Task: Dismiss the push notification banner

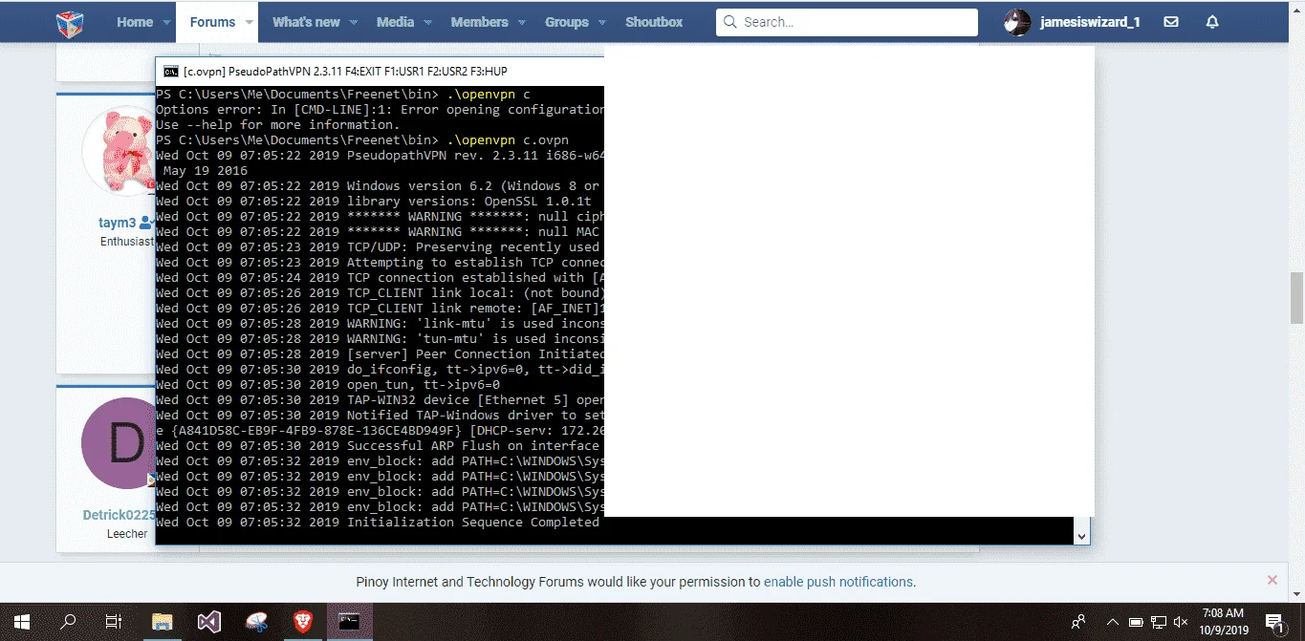Action: tap(1272, 580)
